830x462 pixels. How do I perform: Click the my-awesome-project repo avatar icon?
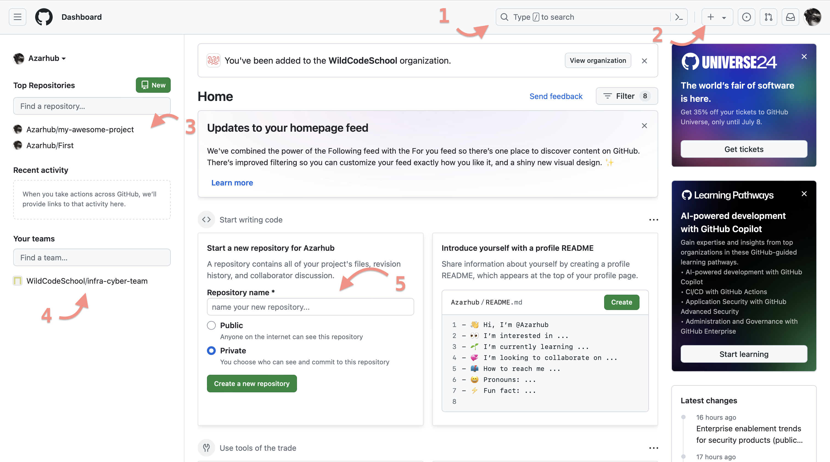coord(17,129)
